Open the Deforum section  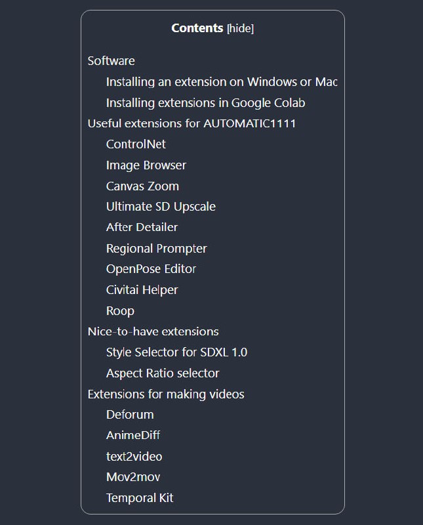click(x=130, y=415)
